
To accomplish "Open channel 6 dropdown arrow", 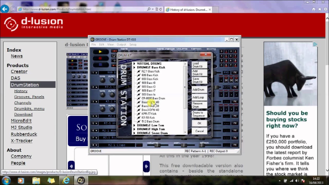I will coord(96,131).
